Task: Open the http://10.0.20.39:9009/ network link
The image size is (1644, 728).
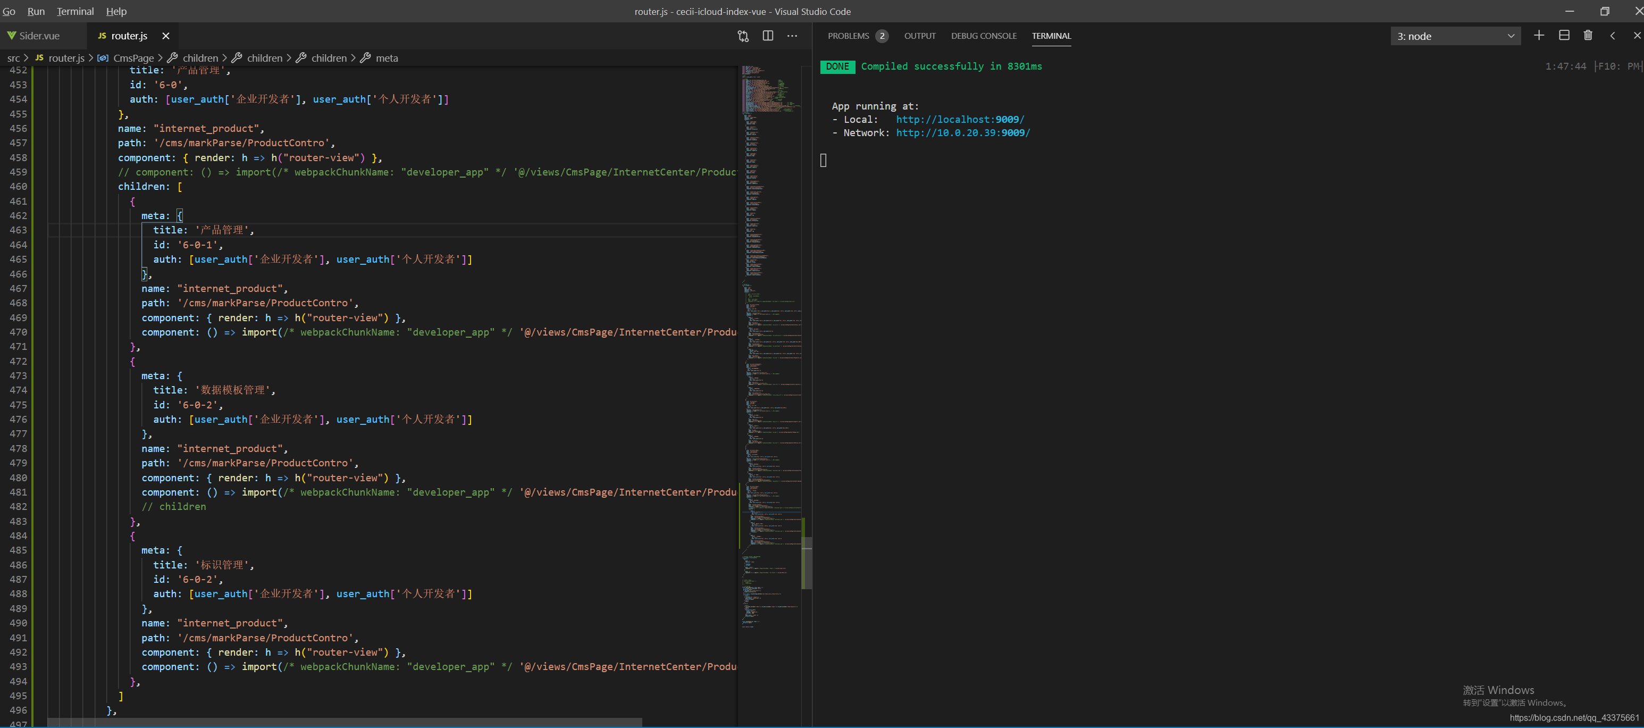Action: 962,133
